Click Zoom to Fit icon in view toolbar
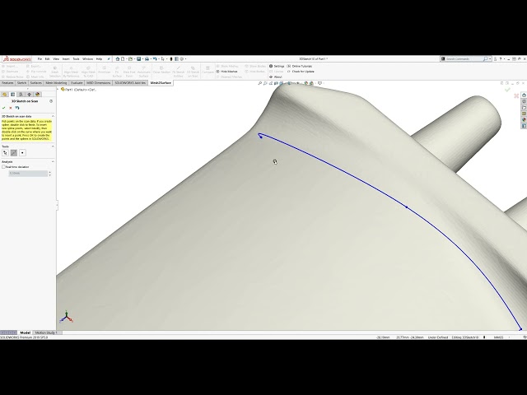527x395 pixels. (x=260, y=83)
